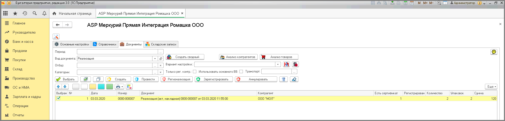Open Банк и касса section
Screen dimensions: 505x121
point(23,41)
